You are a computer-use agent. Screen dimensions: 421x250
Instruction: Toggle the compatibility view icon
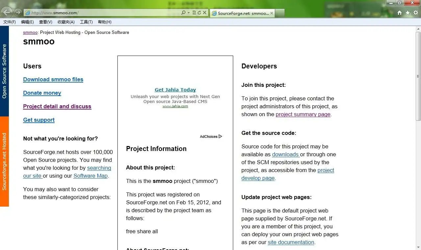pos(194,12)
